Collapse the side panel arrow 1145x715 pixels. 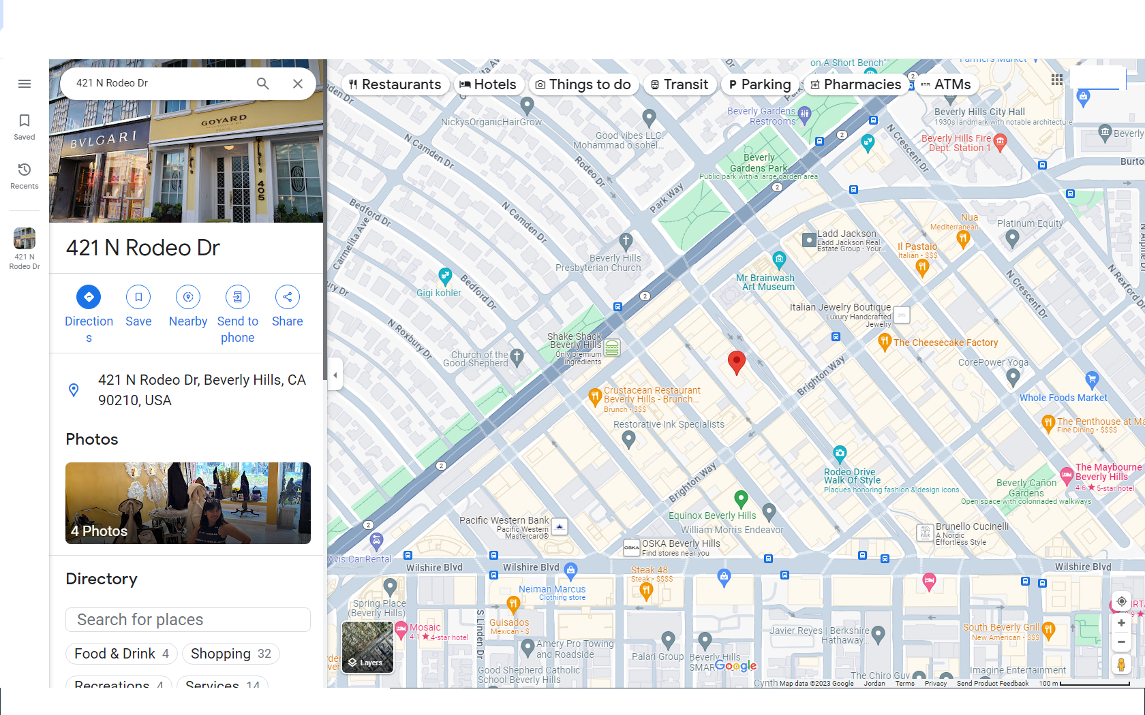(x=335, y=375)
